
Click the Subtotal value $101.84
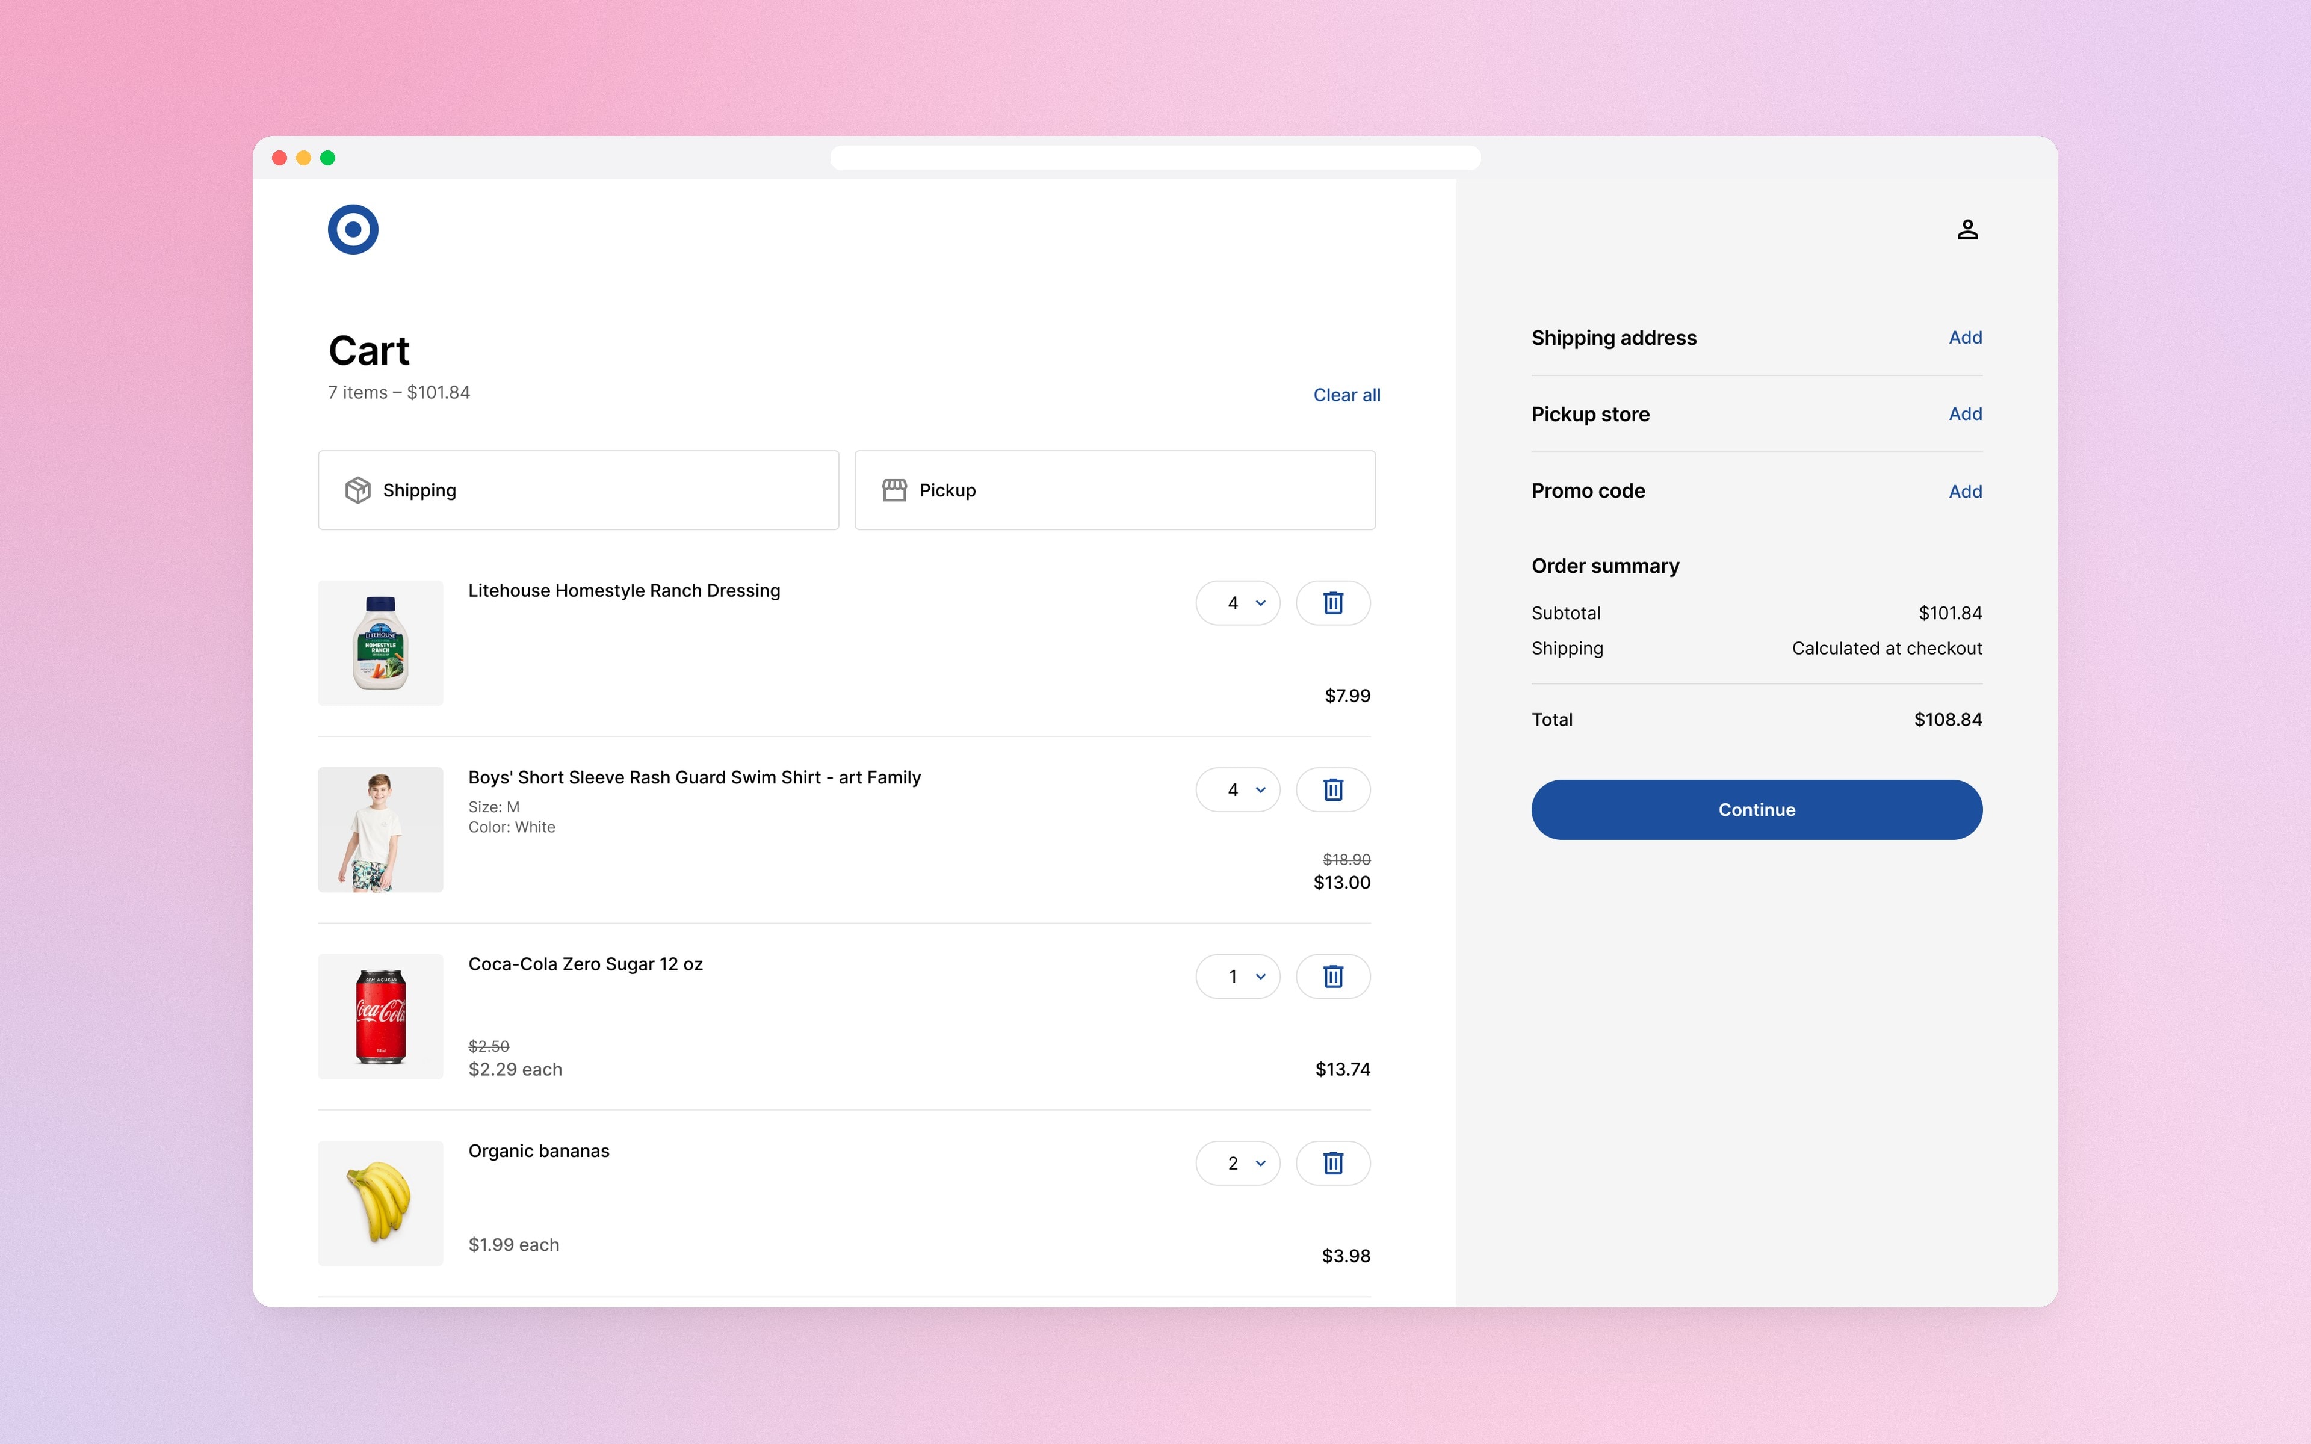click(x=1950, y=613)
